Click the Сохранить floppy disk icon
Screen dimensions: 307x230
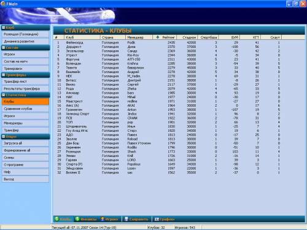click(126, 219)
